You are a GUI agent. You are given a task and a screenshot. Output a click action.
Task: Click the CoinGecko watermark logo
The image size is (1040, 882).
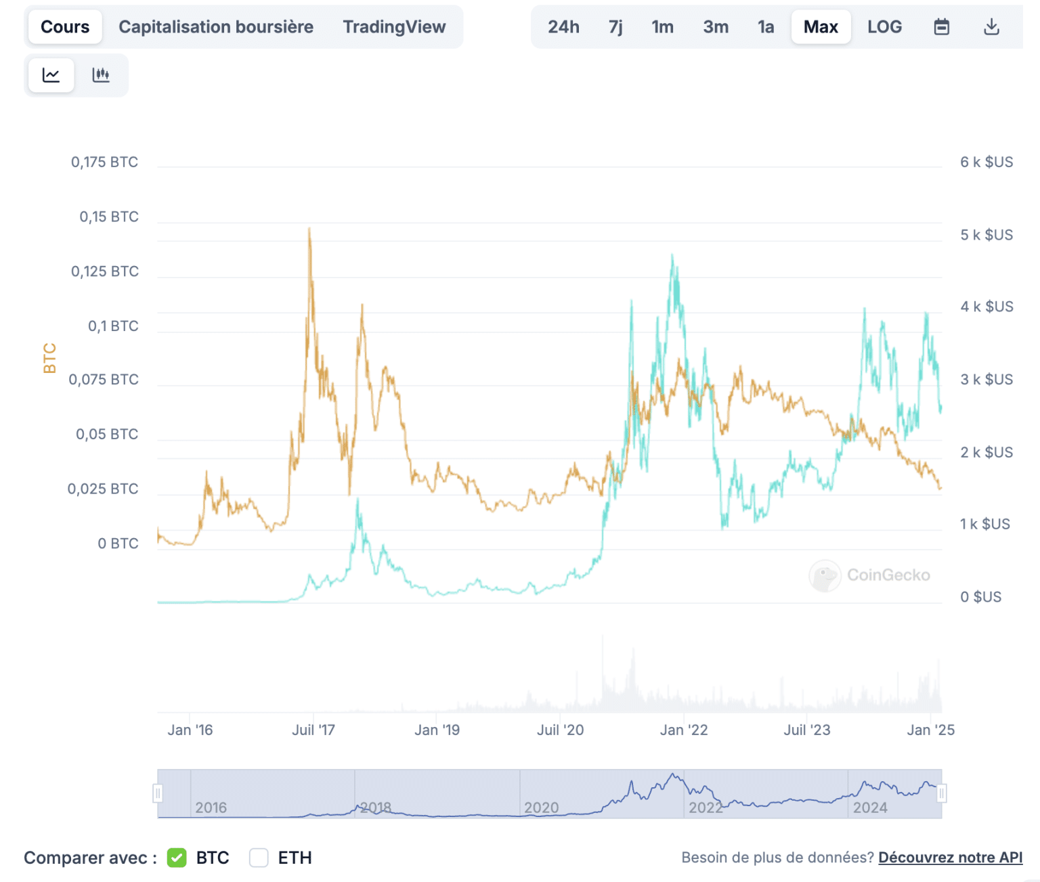870,575
